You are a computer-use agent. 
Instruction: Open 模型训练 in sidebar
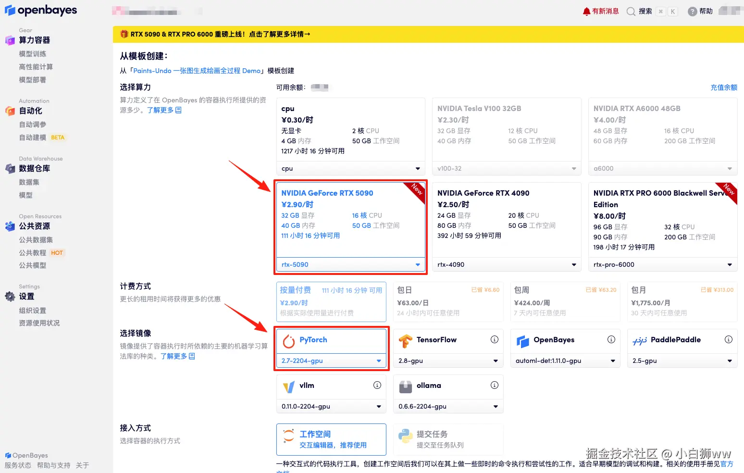coord(33,54)
